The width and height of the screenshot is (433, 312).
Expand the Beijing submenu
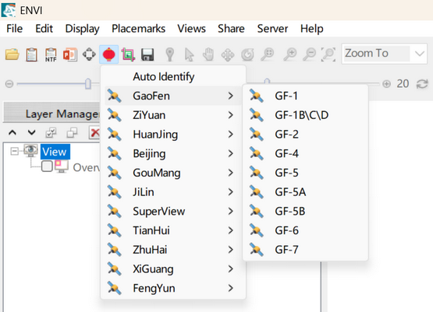pos(173,153)
